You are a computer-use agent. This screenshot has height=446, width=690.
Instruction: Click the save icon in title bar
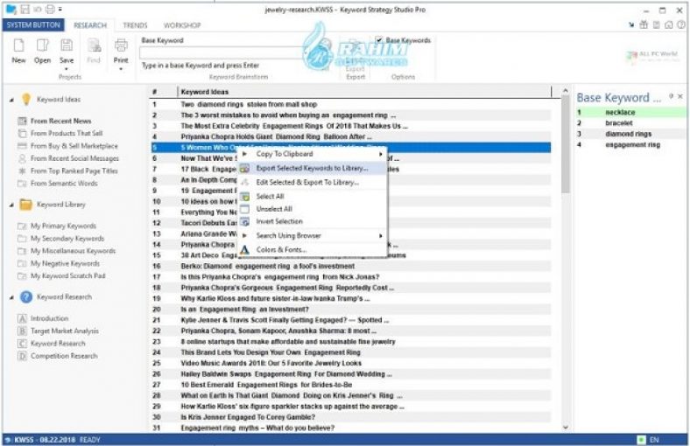point(25,9)
